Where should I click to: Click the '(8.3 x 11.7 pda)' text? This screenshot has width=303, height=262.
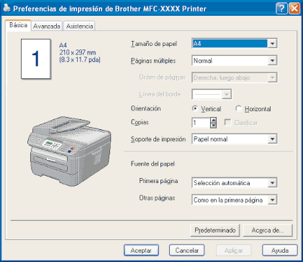[80, 60]
